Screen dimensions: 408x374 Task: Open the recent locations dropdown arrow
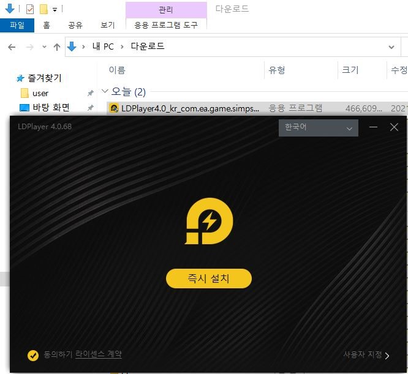tap(45, 47)
